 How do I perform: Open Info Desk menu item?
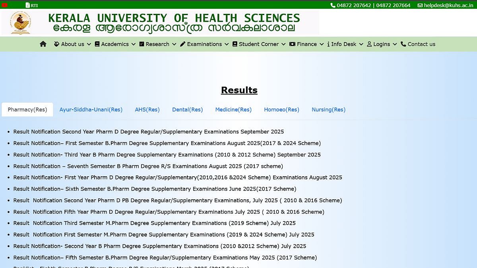pyautogui.click(x=344, y=44)
